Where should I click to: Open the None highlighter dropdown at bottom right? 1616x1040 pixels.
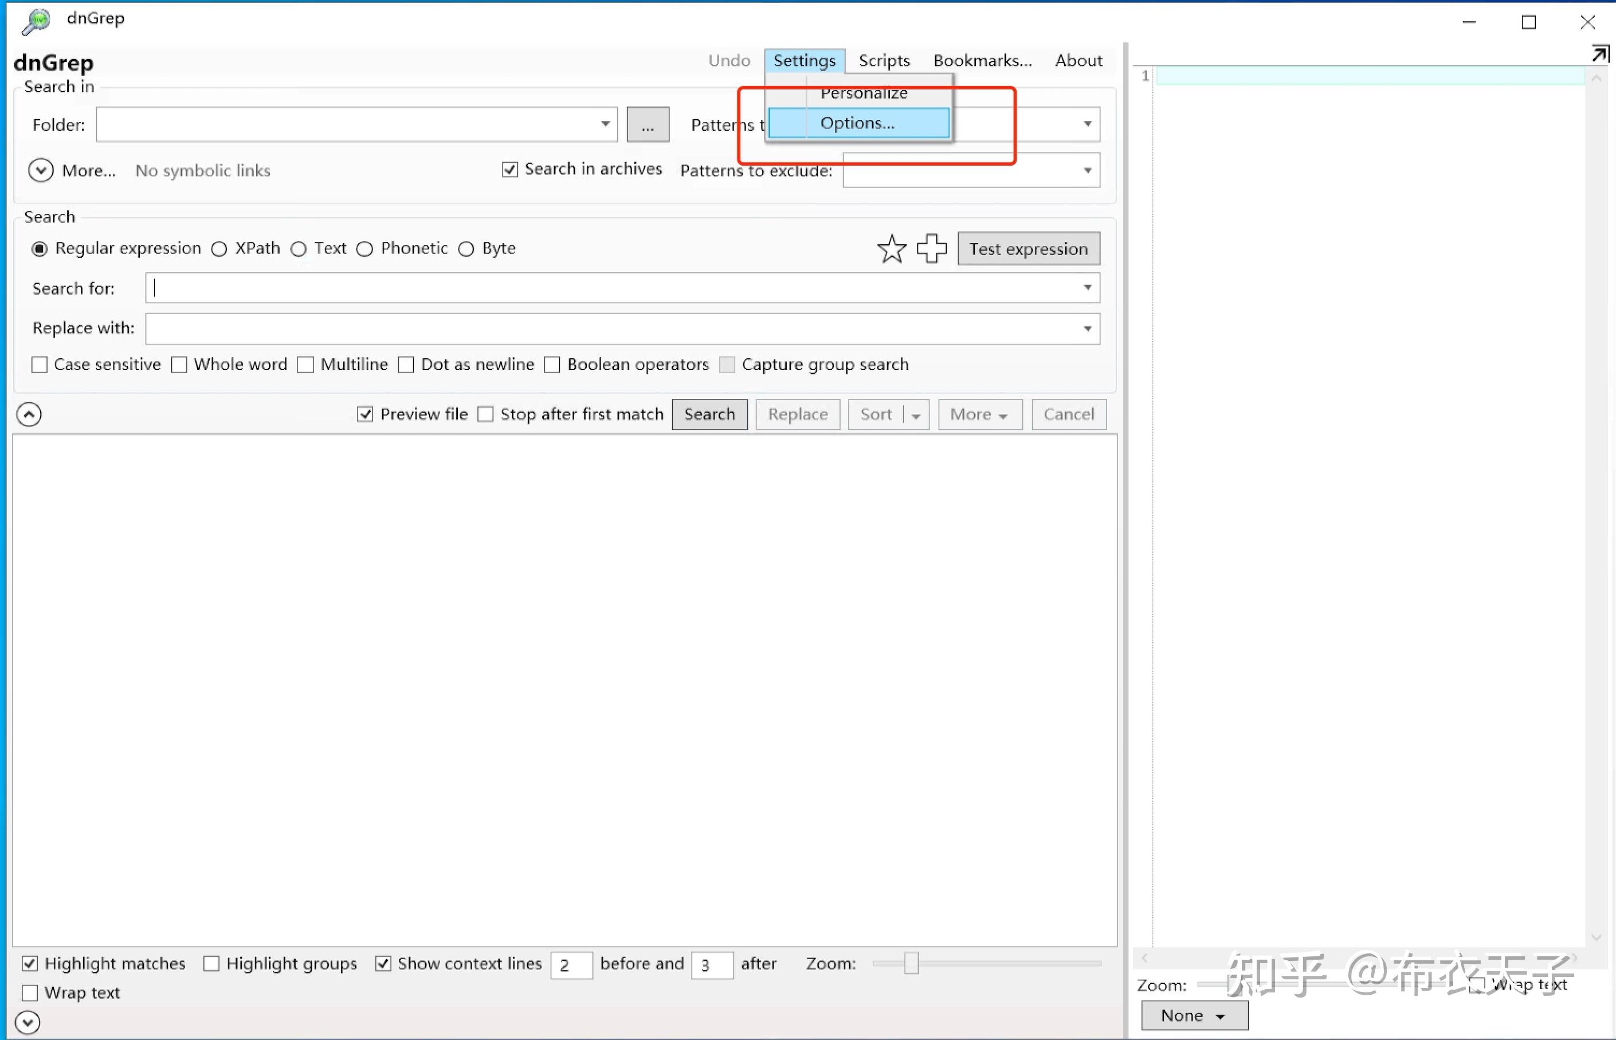tap(1194, 1015)
